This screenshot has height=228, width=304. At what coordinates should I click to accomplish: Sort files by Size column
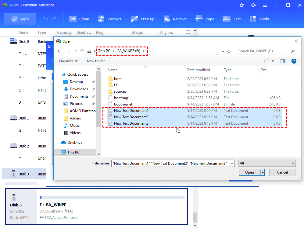point(271,70)
